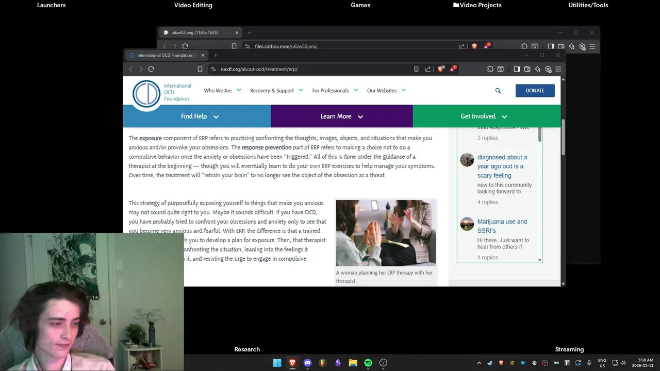Open Spotify from the taskbar
The height and width of the screenshot is (371, 660).
368,363
